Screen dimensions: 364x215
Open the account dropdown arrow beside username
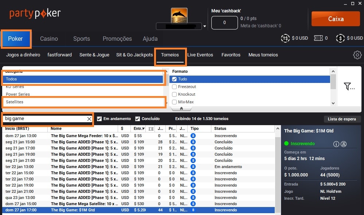tap(204, 26)
